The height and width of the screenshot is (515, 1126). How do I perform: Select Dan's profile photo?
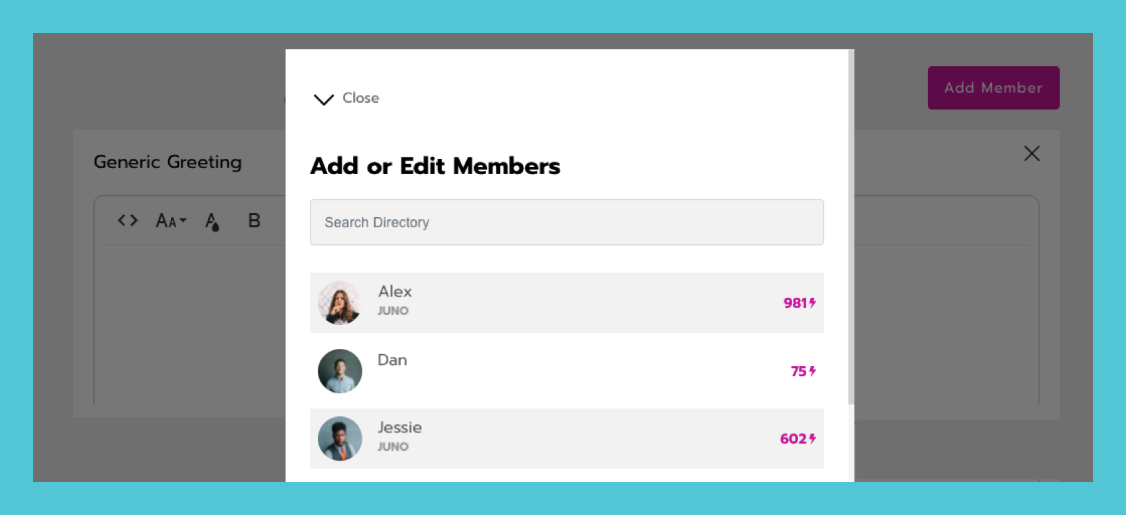[x=340, y=371]
